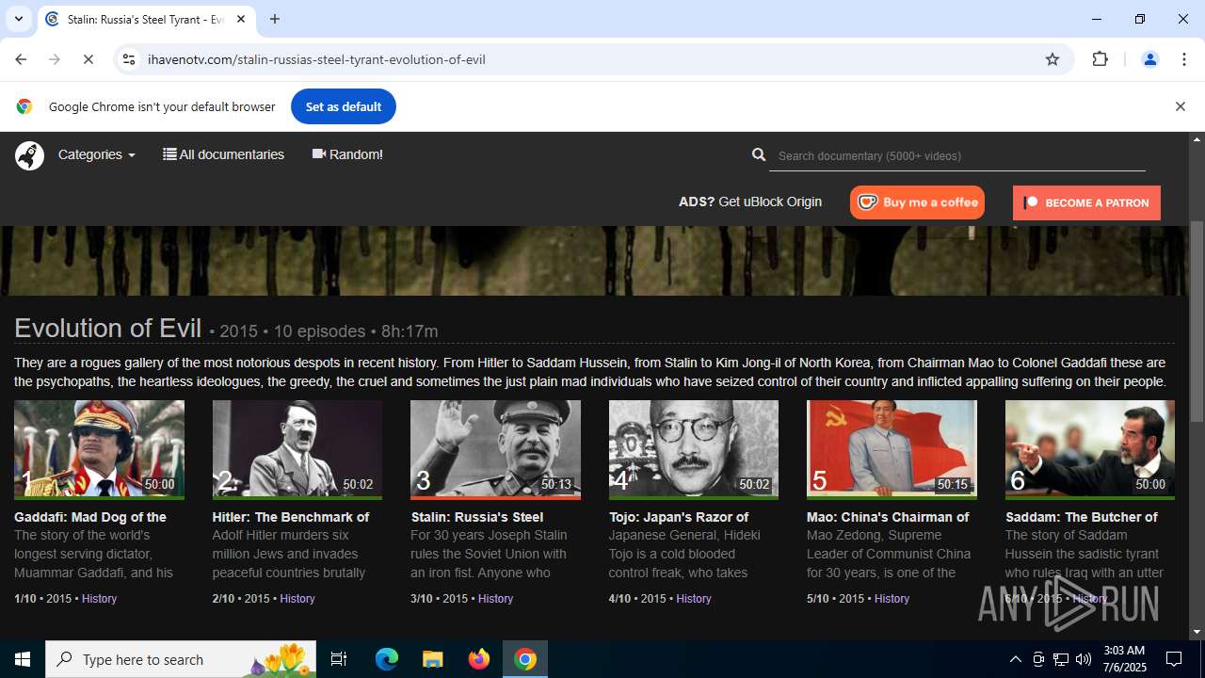Viewport: 1205px width, 678px height.
Task: Dismiss the default browser notification bar
Action: pos(1180,106)
